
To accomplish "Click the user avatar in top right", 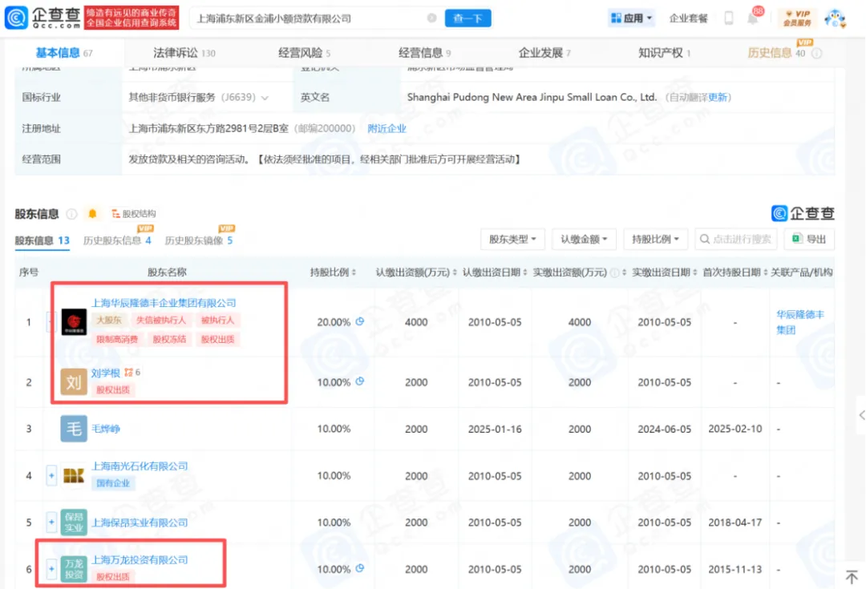I will [x=835, y=18].
